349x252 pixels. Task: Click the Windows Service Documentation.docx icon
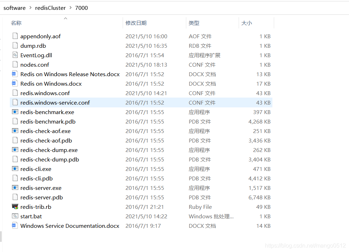[x=15, y=226]
